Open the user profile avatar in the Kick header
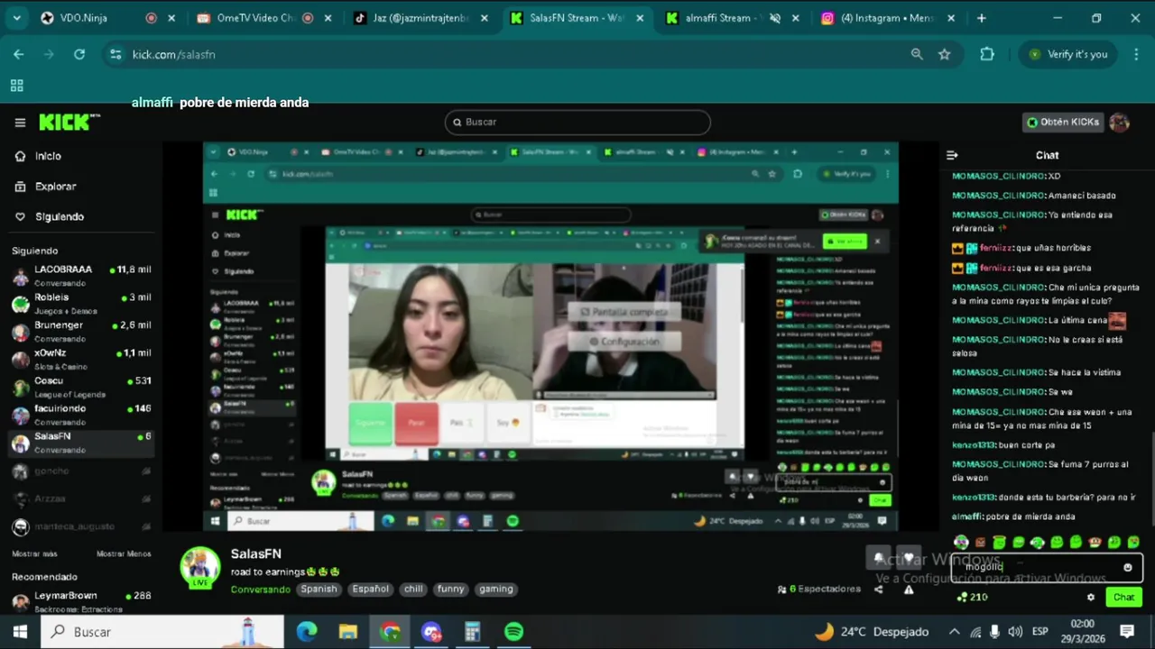Viewport: 1155px width, 649px height. (1120, 123)
